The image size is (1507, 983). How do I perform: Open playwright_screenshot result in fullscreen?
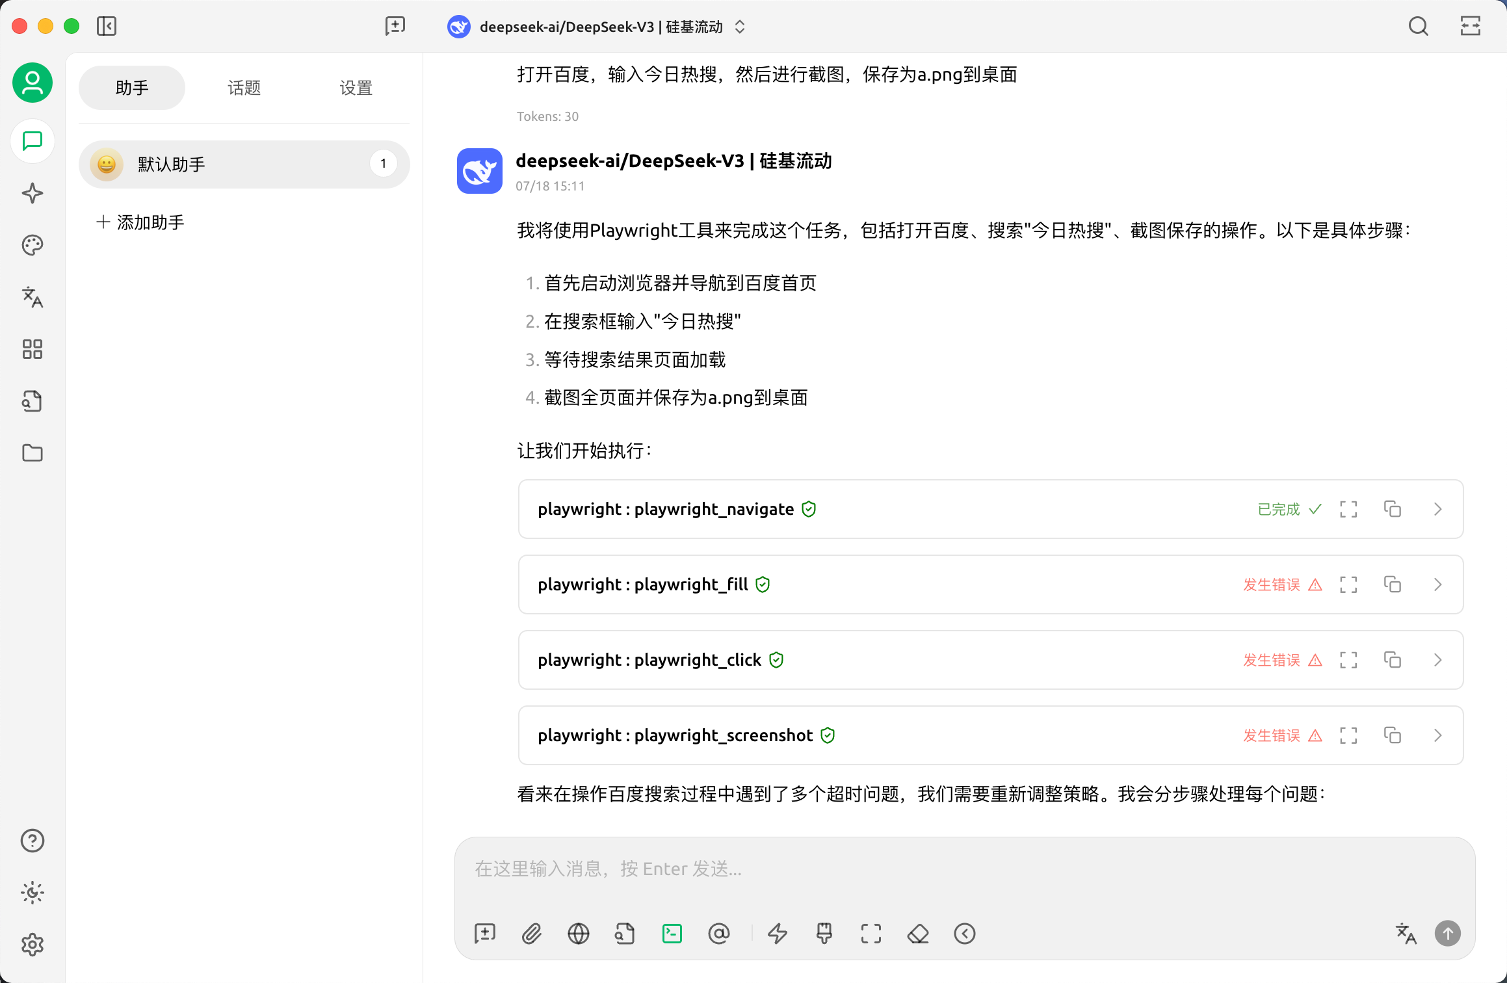[1348, 735]
